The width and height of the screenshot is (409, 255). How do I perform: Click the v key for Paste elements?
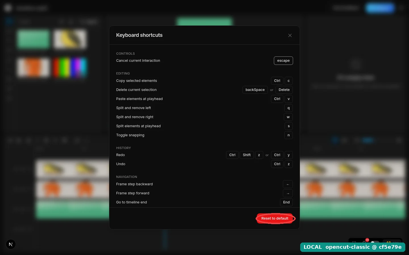289,99
